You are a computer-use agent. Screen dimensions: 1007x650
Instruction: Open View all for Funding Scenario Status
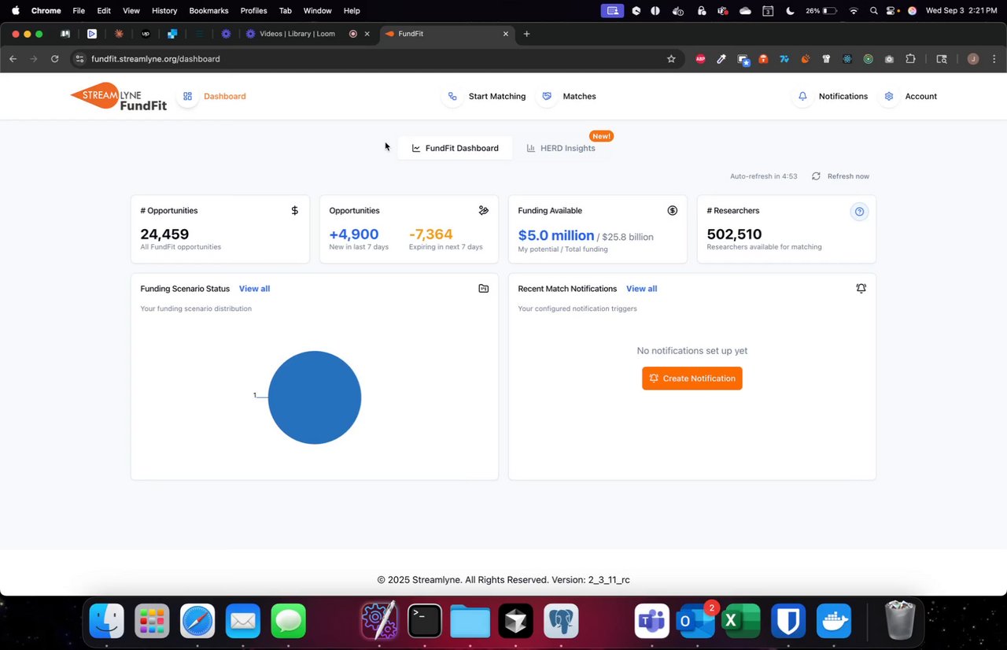click(254, 289)
